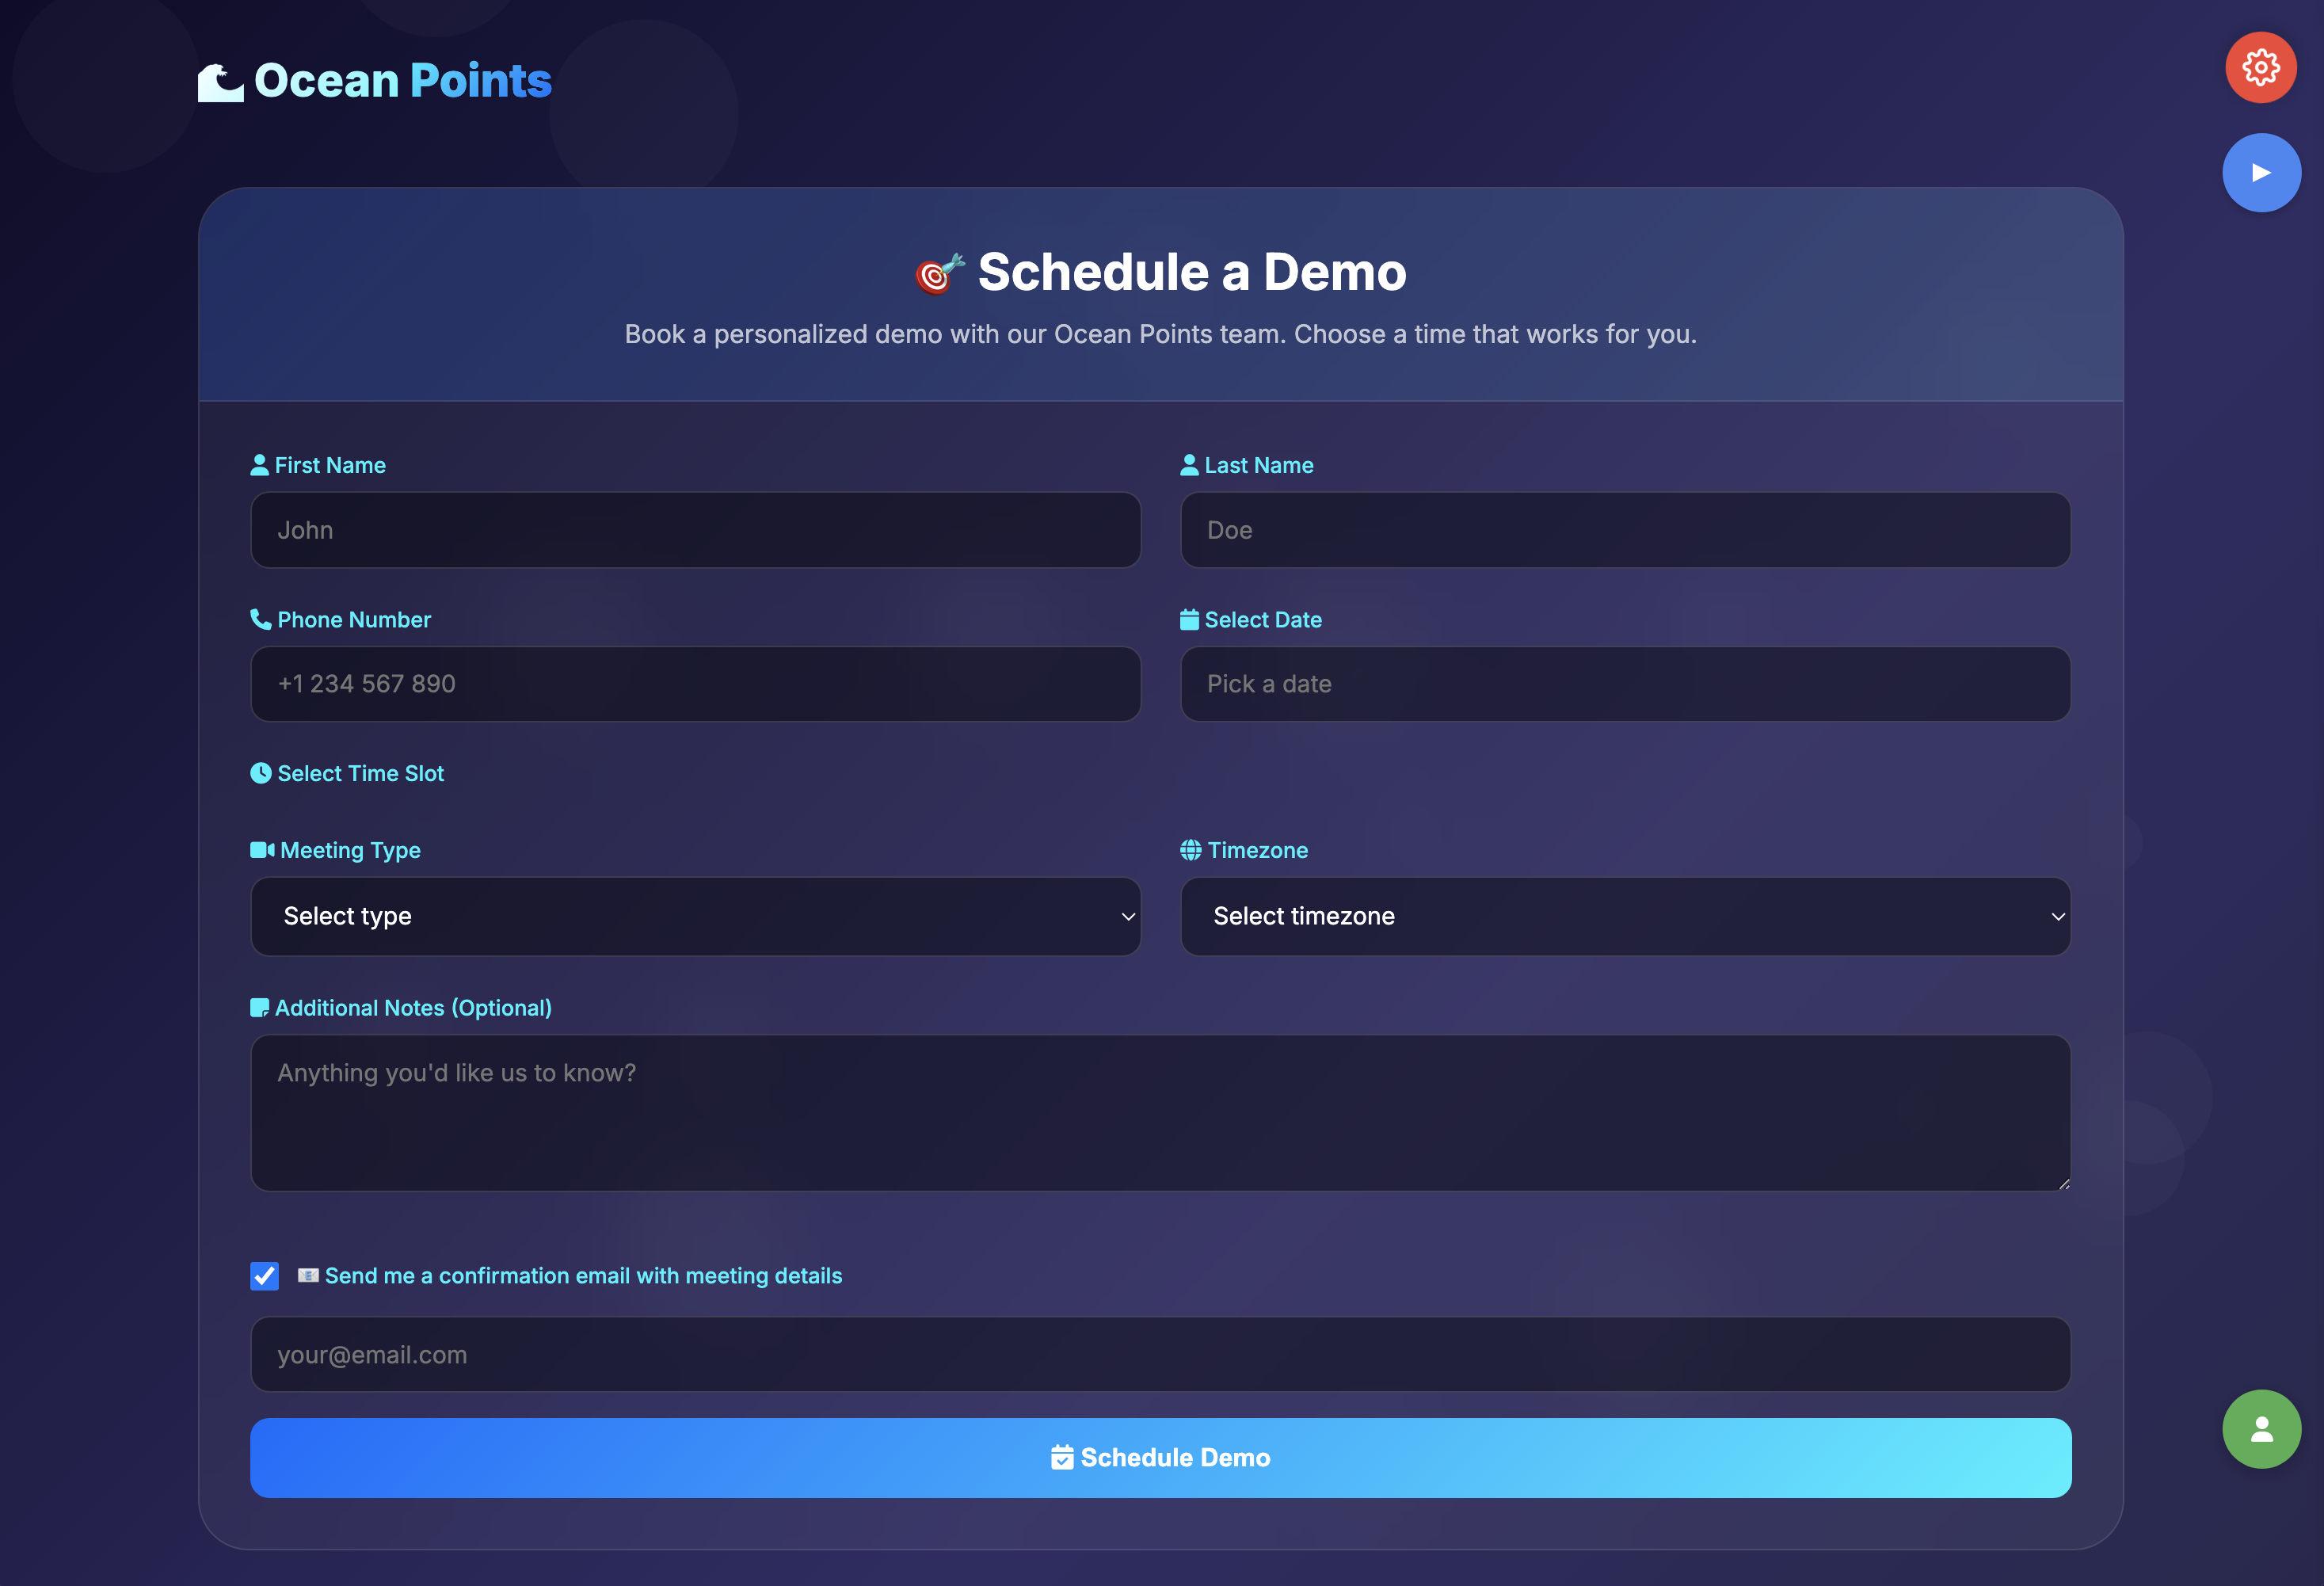Open the Pick a date field
Viewport: 2324px width, 1586px height.
[x=1625, y=684]
